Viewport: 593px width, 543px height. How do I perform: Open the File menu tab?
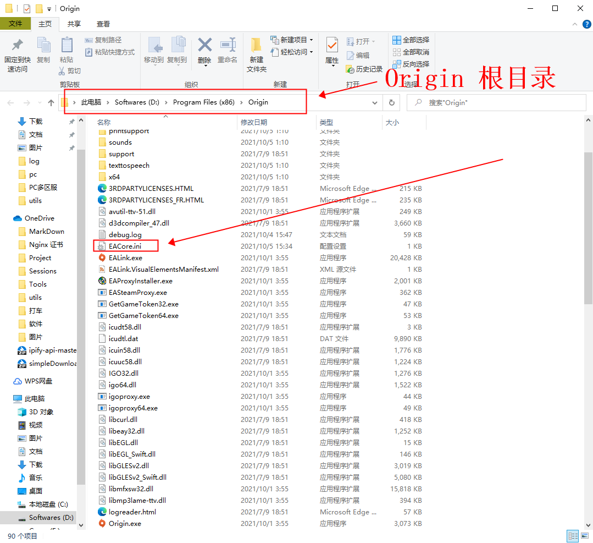[15, 24]
